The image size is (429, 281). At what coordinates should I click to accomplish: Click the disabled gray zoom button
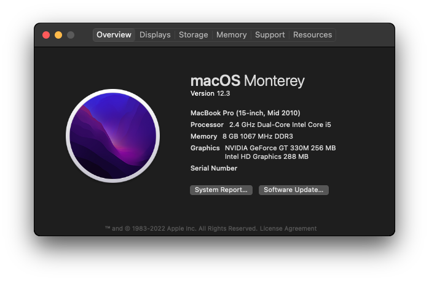tap(71, 35)
